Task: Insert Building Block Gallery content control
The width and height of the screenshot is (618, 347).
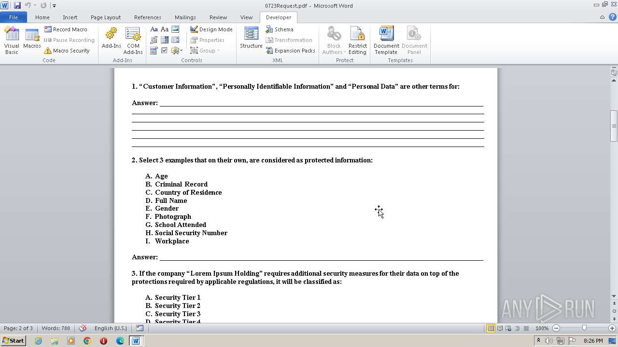Action: click(154, 40)
